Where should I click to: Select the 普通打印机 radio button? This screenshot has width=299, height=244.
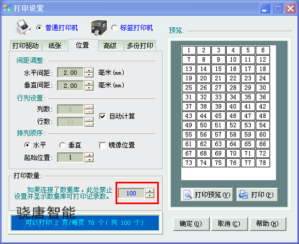pyautogui.click(x=39, y=28)
